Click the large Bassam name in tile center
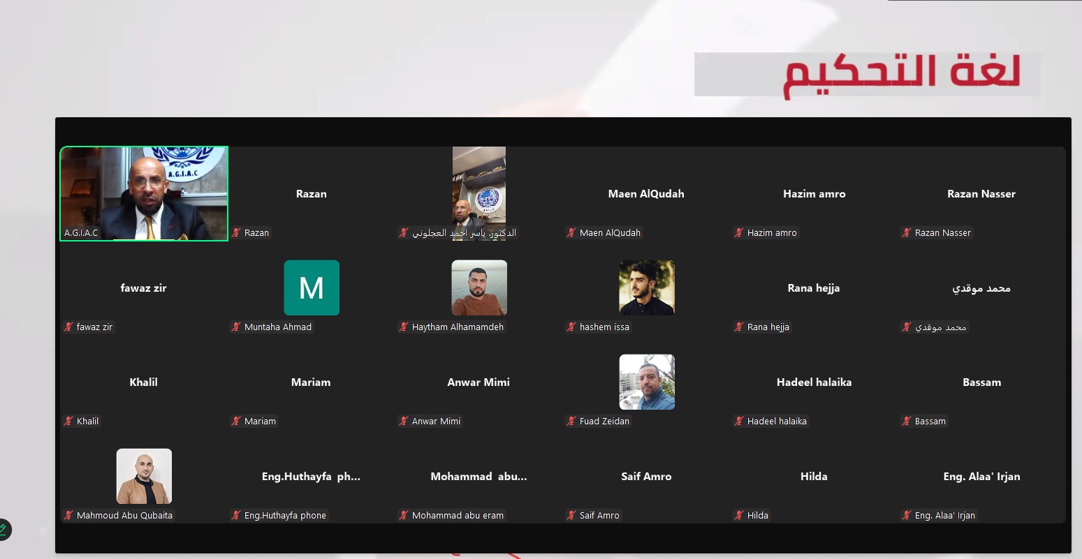This screenshot has height=559, width=1082. point(981,382)
